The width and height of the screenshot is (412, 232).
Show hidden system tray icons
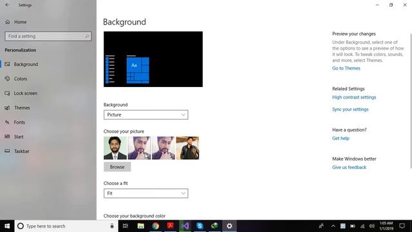click(x=333, y=226)
